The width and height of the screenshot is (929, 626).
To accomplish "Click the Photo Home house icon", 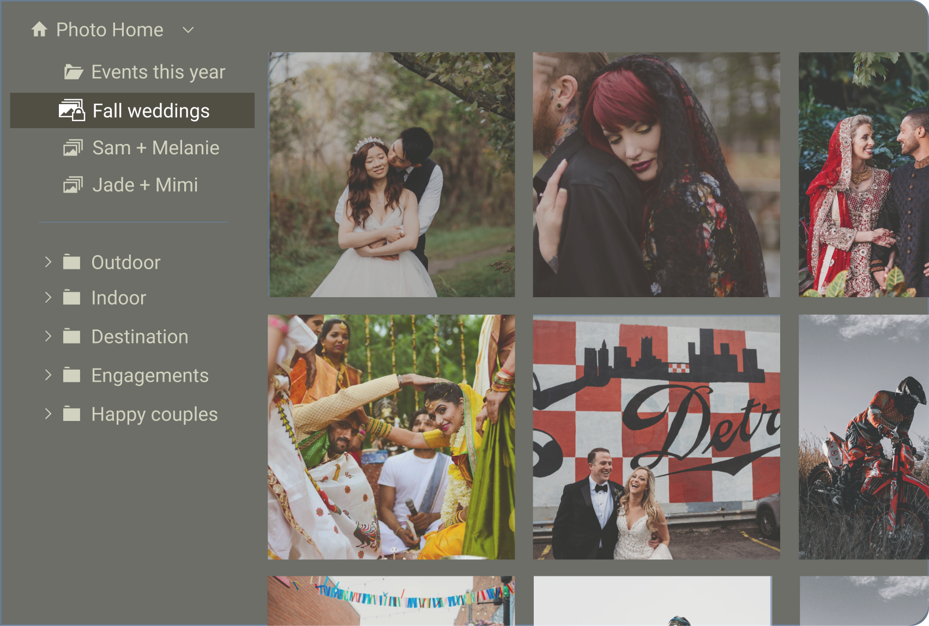I will (x=39, y=29).
